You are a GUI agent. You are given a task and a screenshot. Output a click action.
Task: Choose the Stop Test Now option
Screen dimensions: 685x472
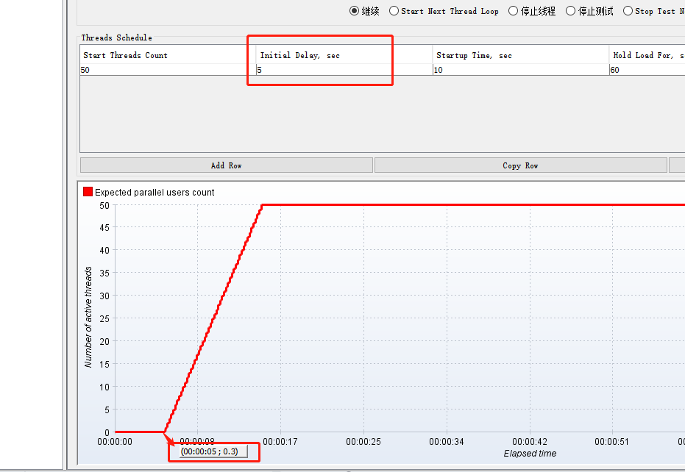click(630, 10)
